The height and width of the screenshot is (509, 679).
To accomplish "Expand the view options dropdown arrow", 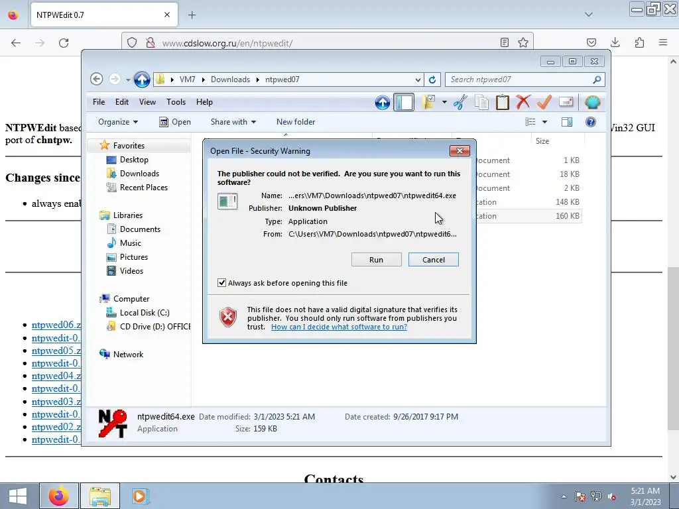I will coord(545,122).
